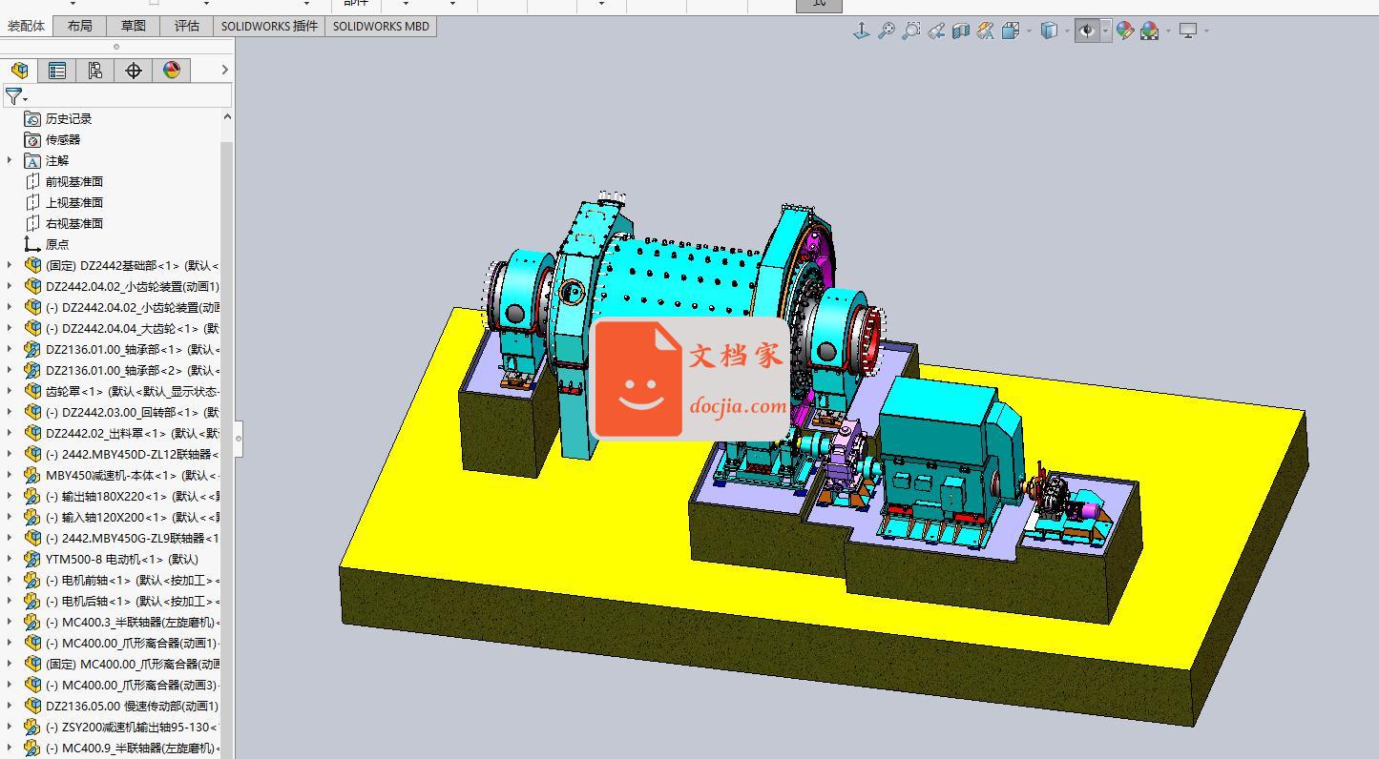The image size is (1379, 759).
Task: Switch to the 布局 tab
Action: pyautogui.click(x=80, y=26)
